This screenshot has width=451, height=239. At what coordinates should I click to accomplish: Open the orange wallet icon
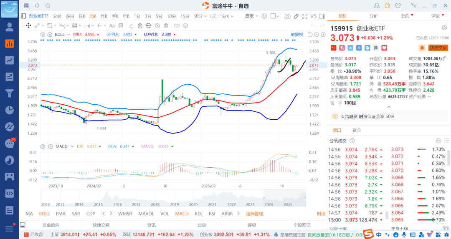(x=387, y=5)
